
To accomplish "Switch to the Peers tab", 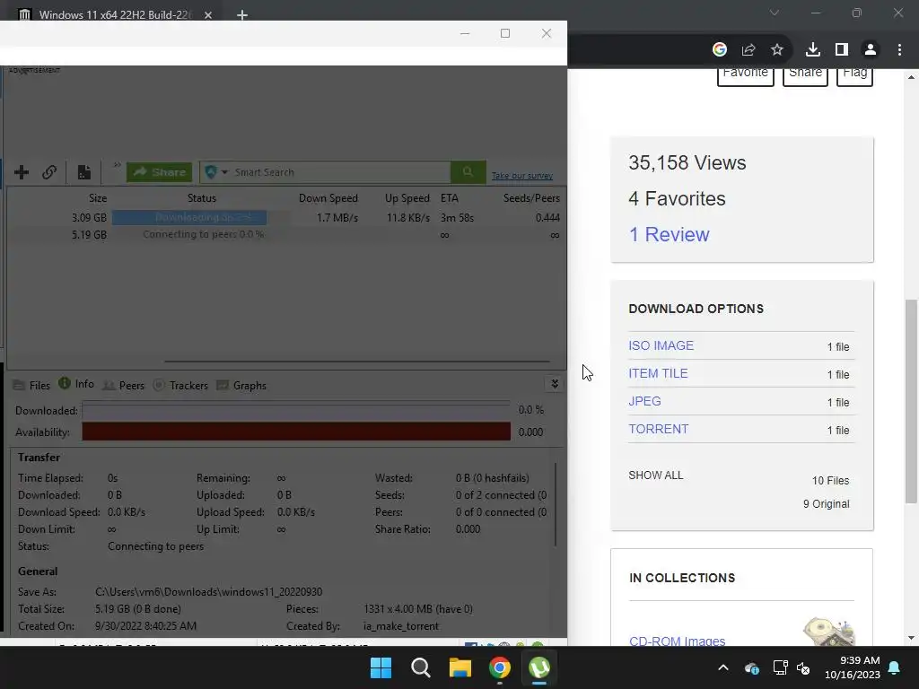I will tap(124, 386).
